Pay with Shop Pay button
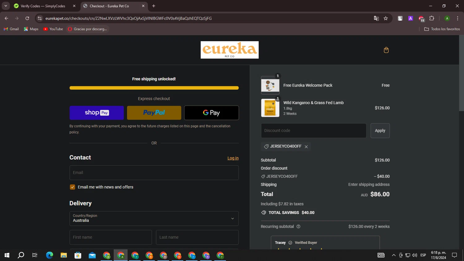The image size is (464, 261). 97,113
